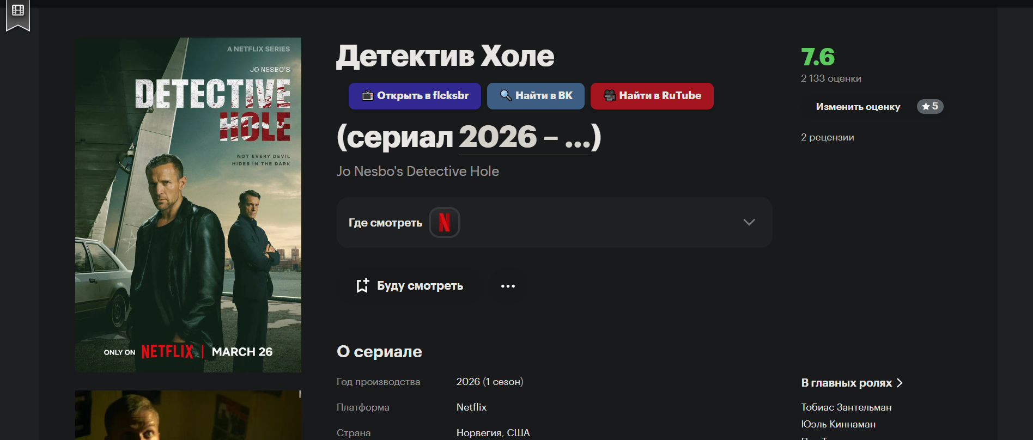Screen dimensions: 1033x440
Task: Click the Detective Hole poster image
Action: [x=188, y=205]
